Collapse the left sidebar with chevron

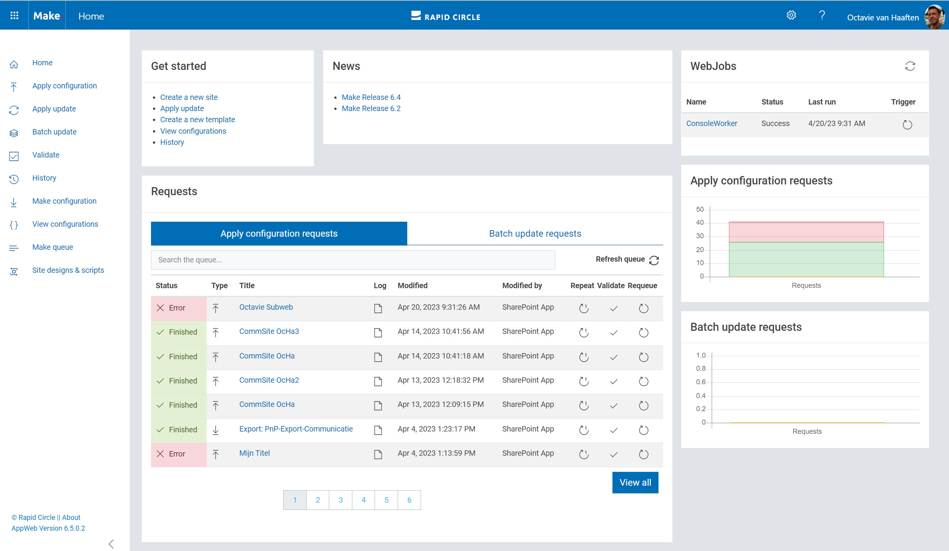pos(111,544)
